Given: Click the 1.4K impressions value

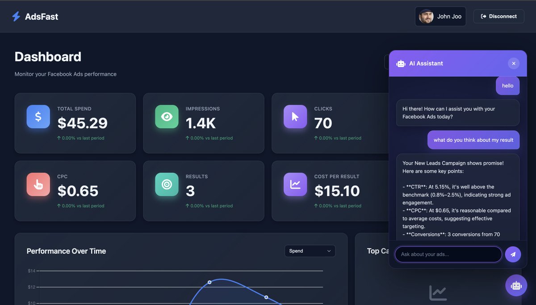Looking at the screenshot, I should (x=201, y=123).
